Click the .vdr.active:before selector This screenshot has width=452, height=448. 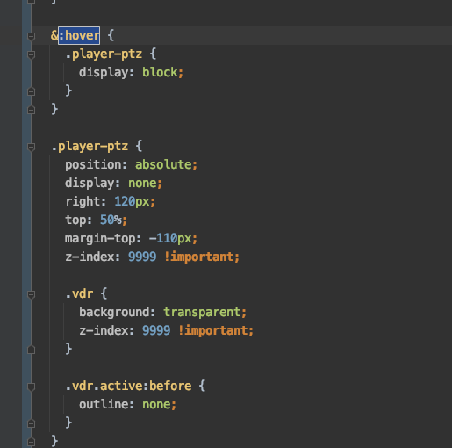[128, 386]
